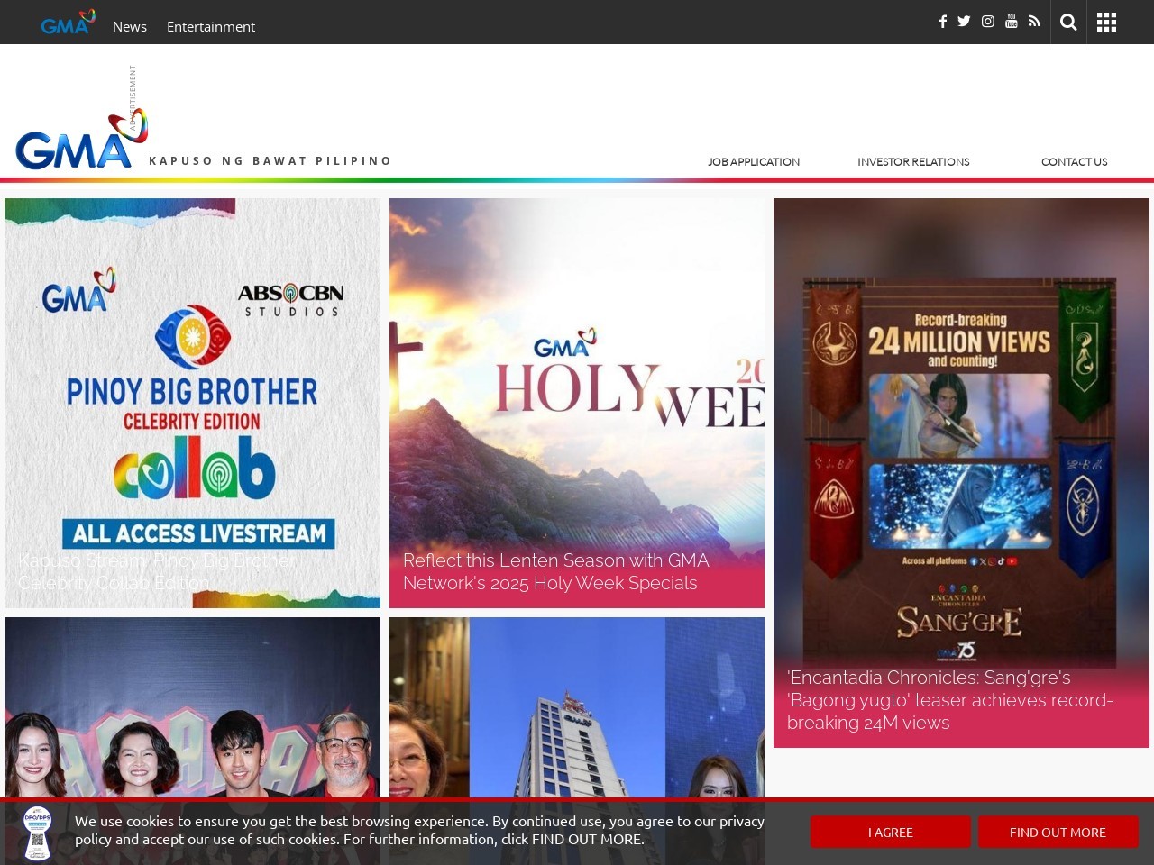Open Investor Relations page

(913, 162)
